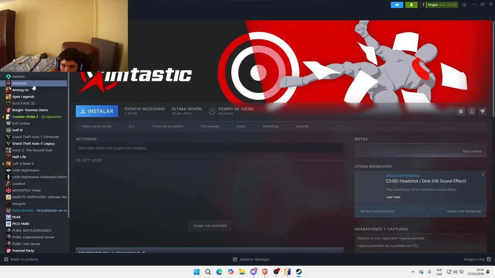Click the Pummel Party game icon
The image size is (495, 278).
(x=9, y=251)
